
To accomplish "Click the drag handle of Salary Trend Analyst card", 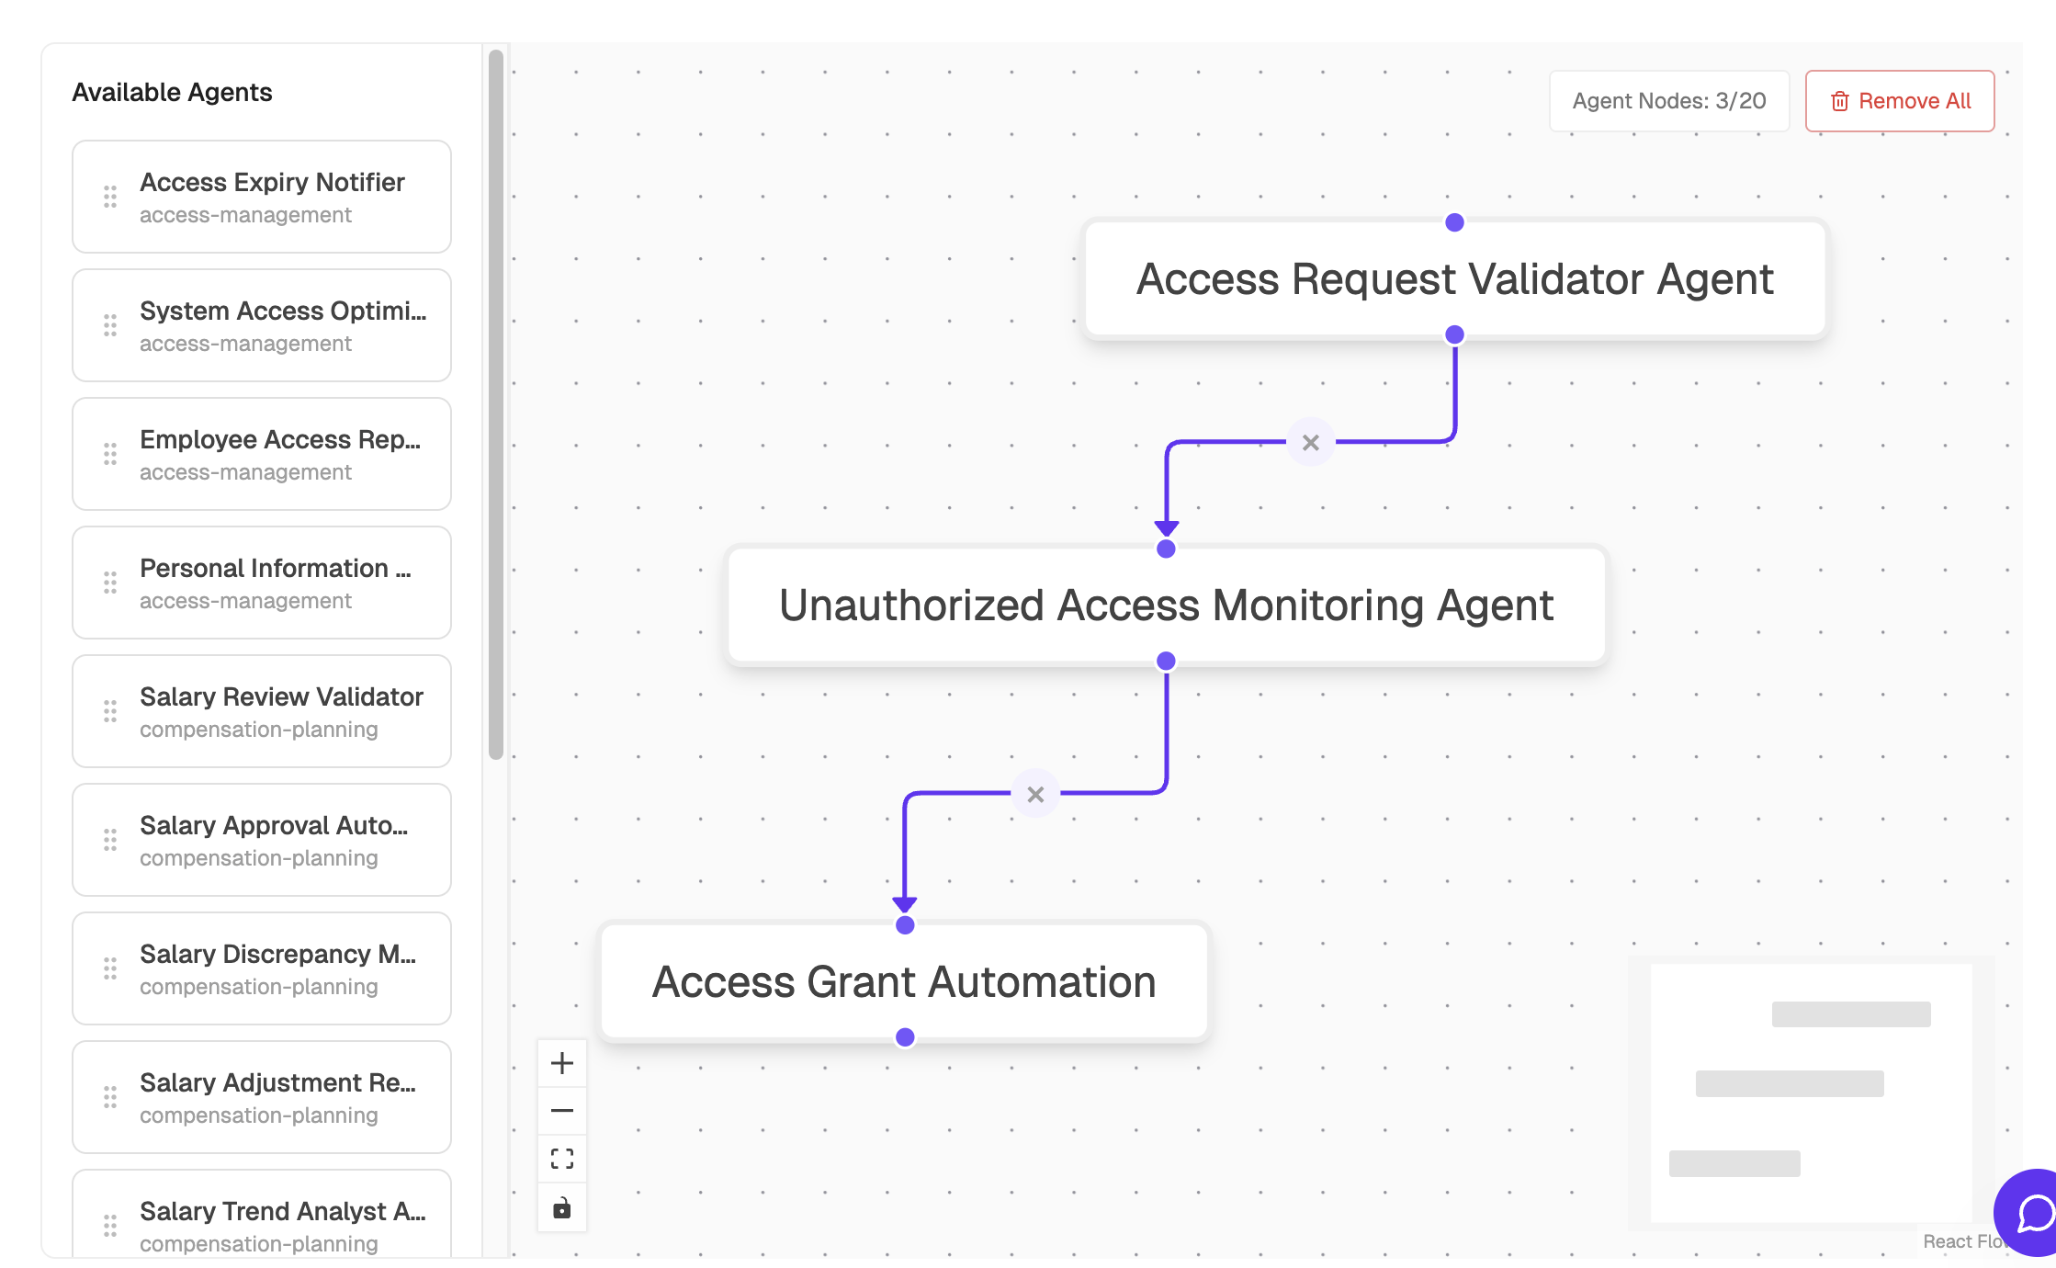I will (x=110, y=1226).
